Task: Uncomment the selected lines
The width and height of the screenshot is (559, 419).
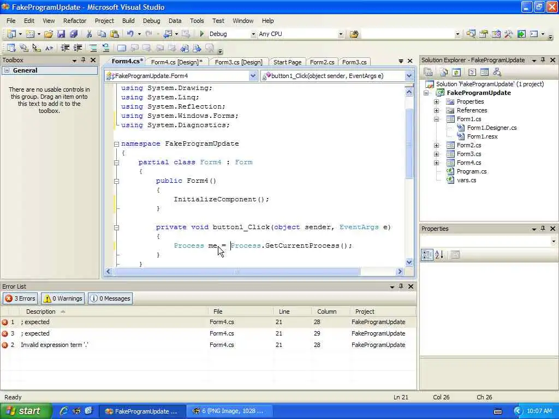Action: 105,48
